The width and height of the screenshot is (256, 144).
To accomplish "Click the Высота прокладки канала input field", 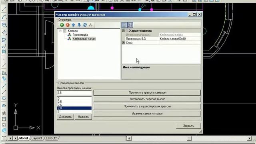I will coord(74,93).
